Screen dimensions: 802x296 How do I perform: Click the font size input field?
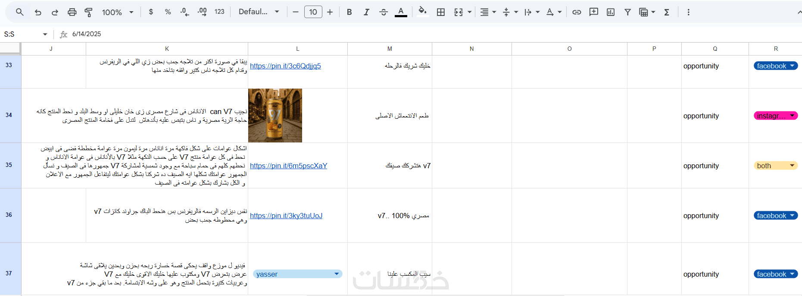313,12
